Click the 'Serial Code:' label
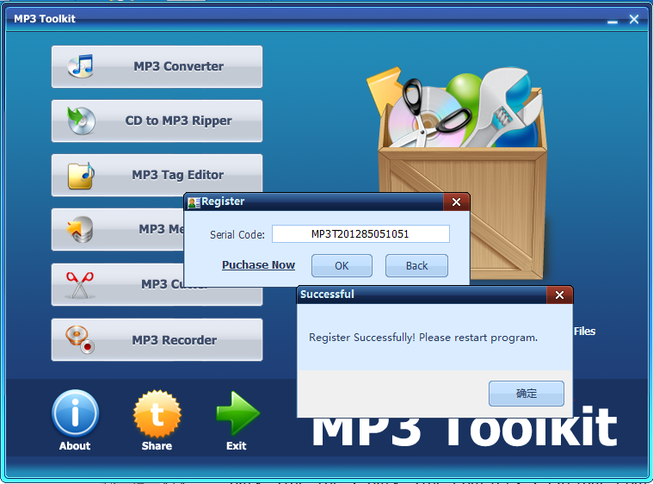Viewport: 653px width, 484px height. click(x=237, y=235)
